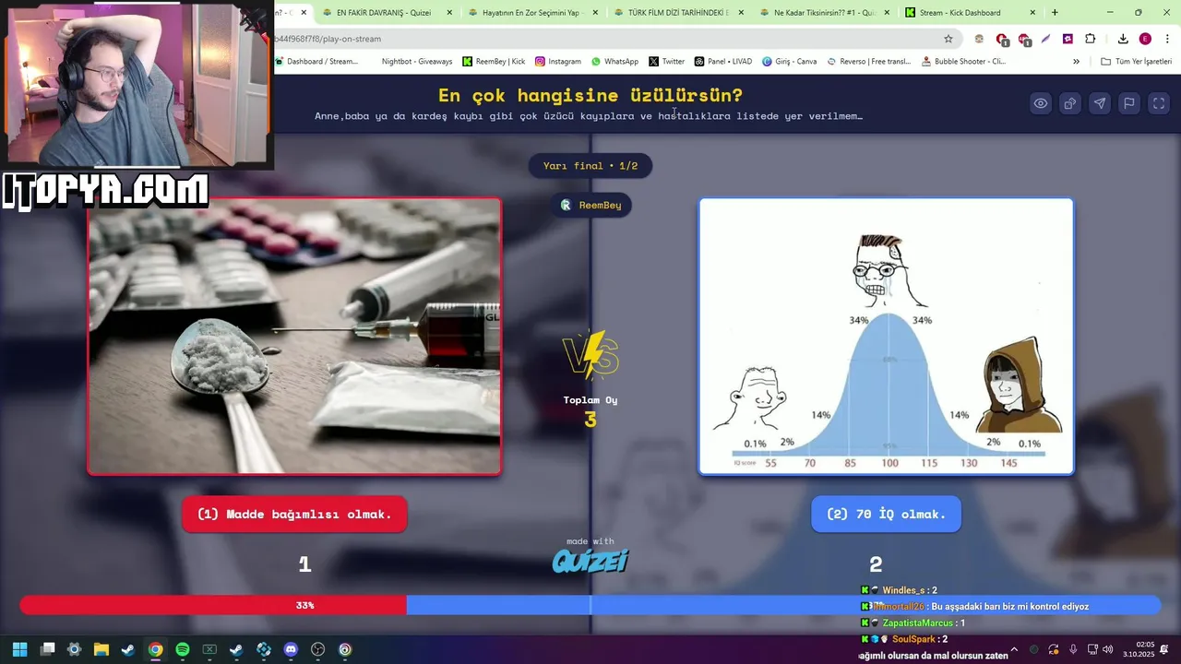
Task: Open Discord on taskbar
Action: (x=292, y=649)
